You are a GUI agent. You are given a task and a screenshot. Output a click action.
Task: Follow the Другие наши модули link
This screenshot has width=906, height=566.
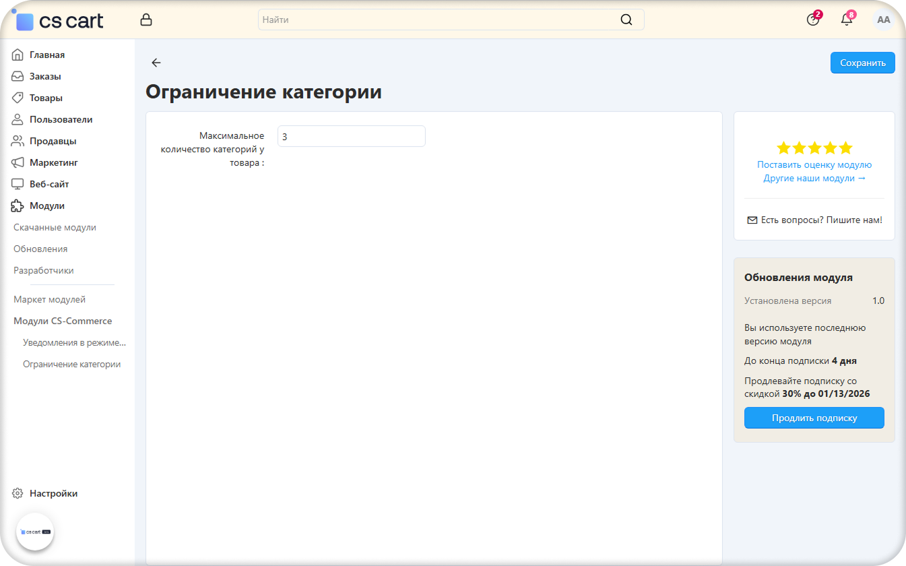(x=814, y=179)
